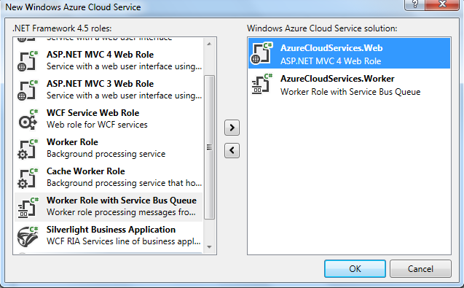
Task: Open help with the question mark button
Action: (x=414, y=5)
